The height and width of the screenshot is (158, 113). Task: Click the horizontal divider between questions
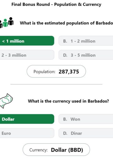point(56,84)
